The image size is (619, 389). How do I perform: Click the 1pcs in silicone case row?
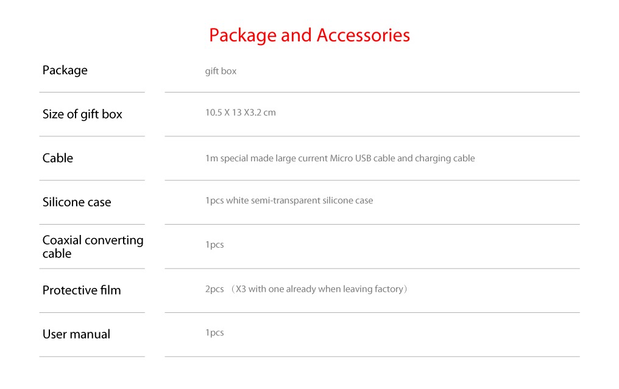(214, 200)
